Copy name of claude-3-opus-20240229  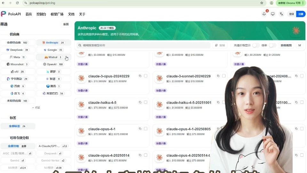pos(140,76)
